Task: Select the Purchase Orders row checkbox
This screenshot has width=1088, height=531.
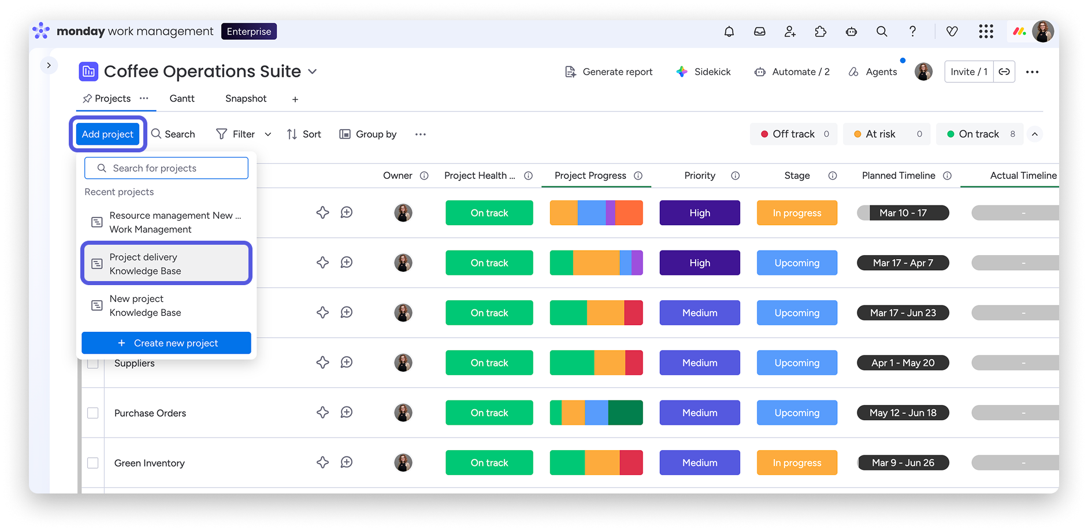Action: click(x=92, y=413)
